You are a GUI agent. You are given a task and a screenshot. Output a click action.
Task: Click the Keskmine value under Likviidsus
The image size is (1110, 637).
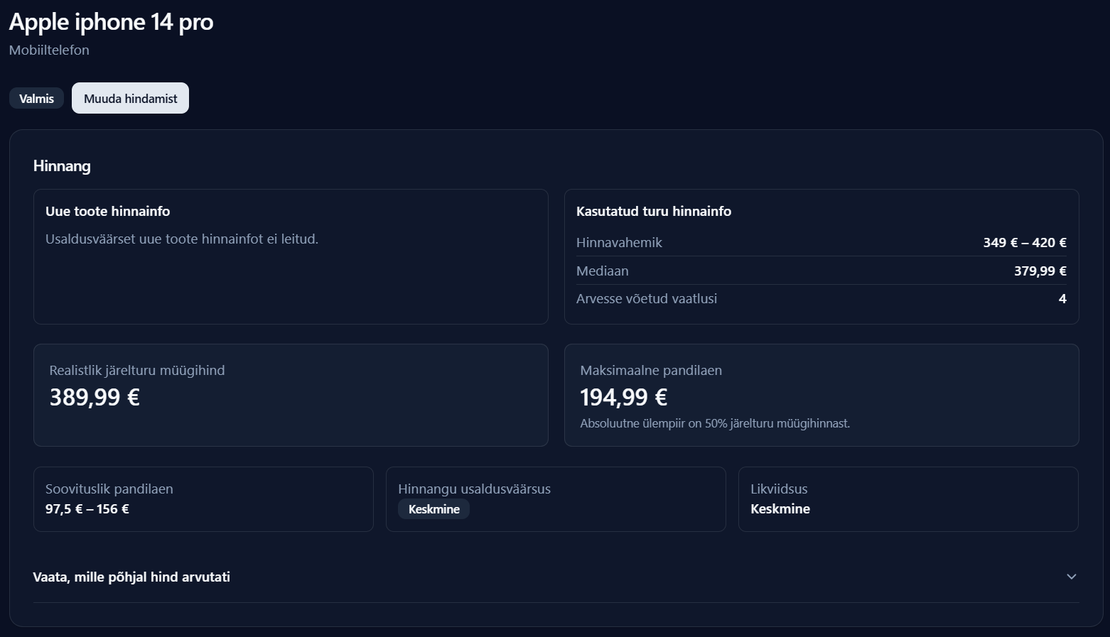780,509
